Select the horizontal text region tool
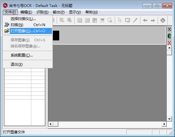 tap(80, 20)
